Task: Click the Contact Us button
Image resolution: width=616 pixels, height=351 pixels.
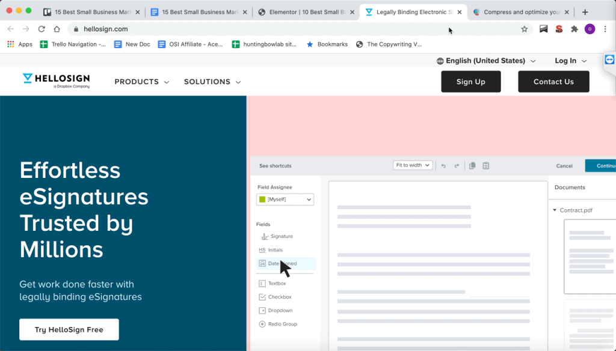Action: [x=553, y=82]
